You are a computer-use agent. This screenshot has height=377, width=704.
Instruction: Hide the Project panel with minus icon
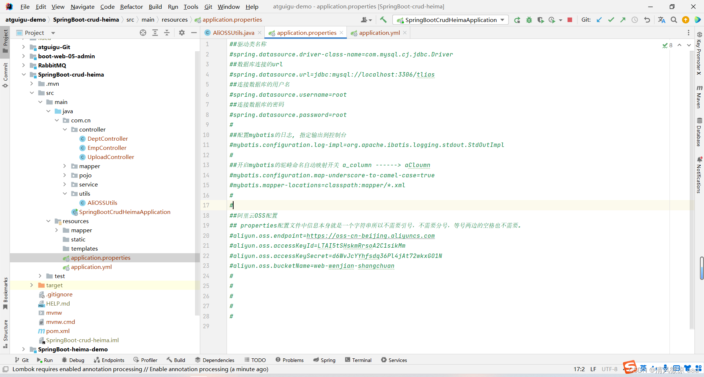194,33
